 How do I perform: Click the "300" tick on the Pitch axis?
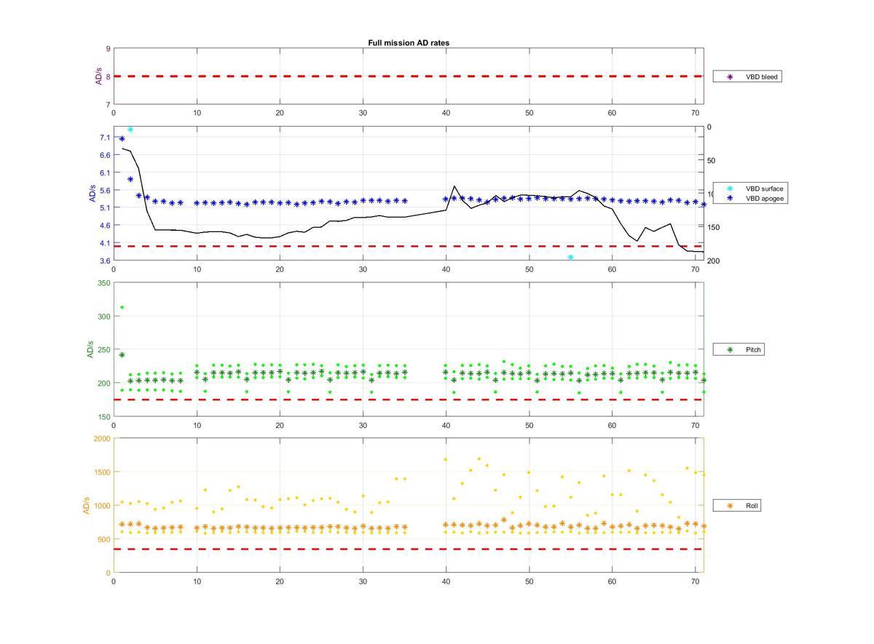103,317
